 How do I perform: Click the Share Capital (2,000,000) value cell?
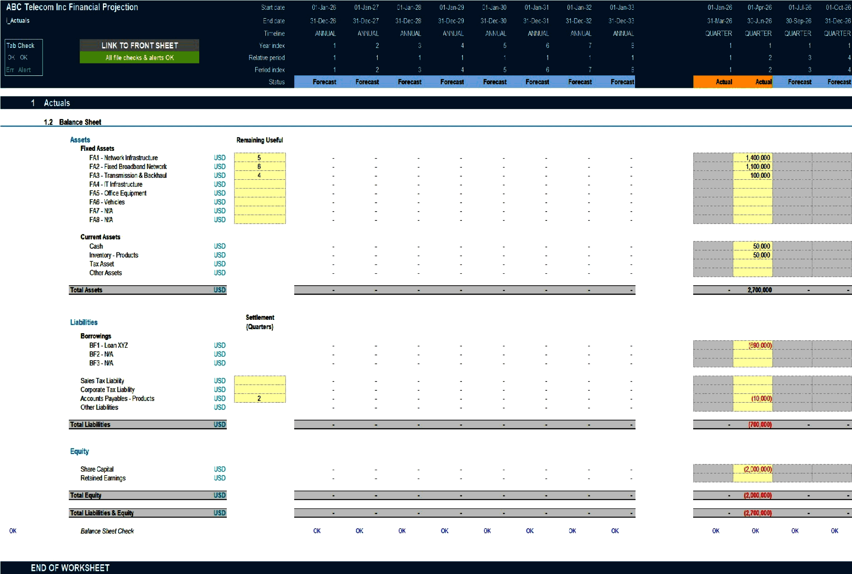(758, 469)
